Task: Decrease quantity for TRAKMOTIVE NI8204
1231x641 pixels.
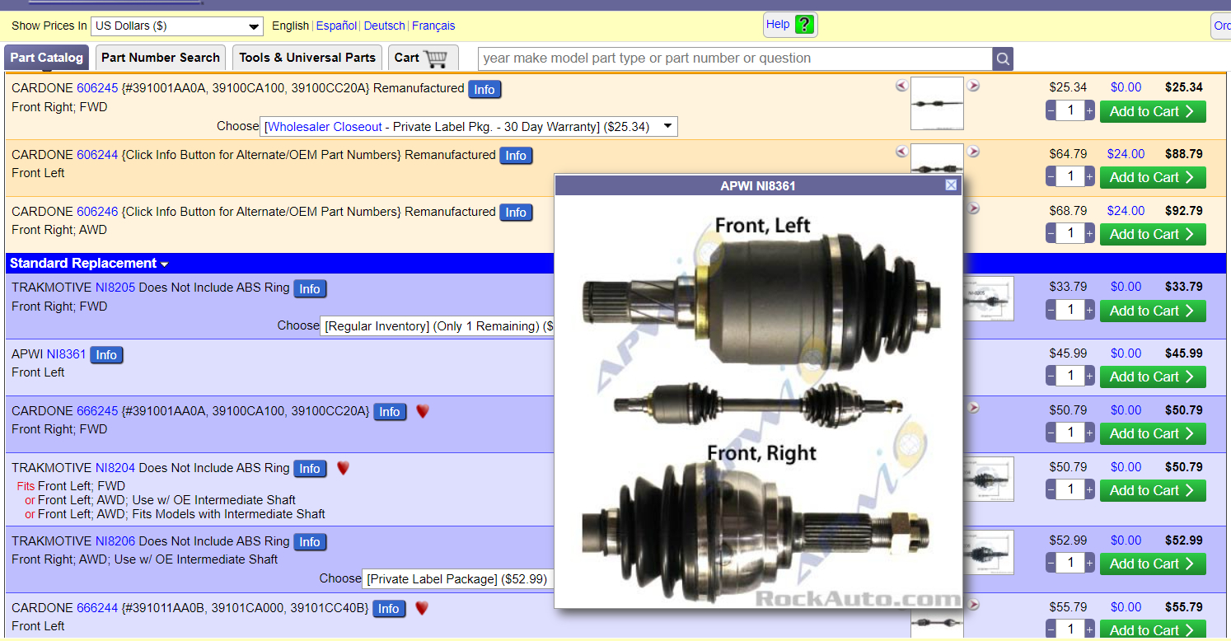Action: coord(1051,490)
